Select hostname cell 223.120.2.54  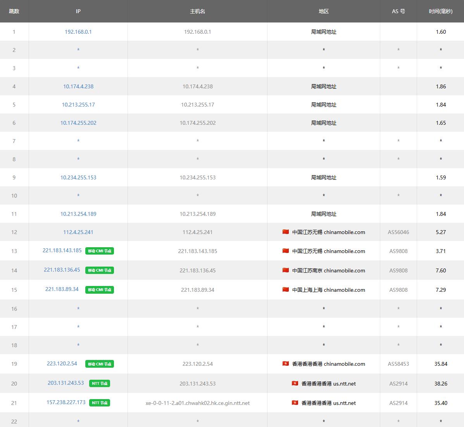tap(197, 364)
